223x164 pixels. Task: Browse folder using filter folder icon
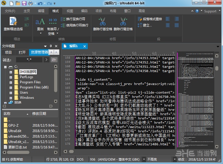click(54, 60)
